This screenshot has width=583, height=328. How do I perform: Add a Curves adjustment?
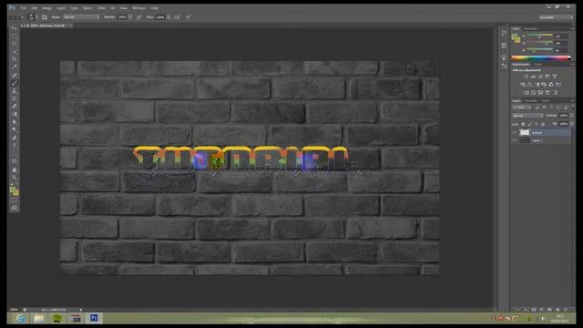[x=540, y=77]
